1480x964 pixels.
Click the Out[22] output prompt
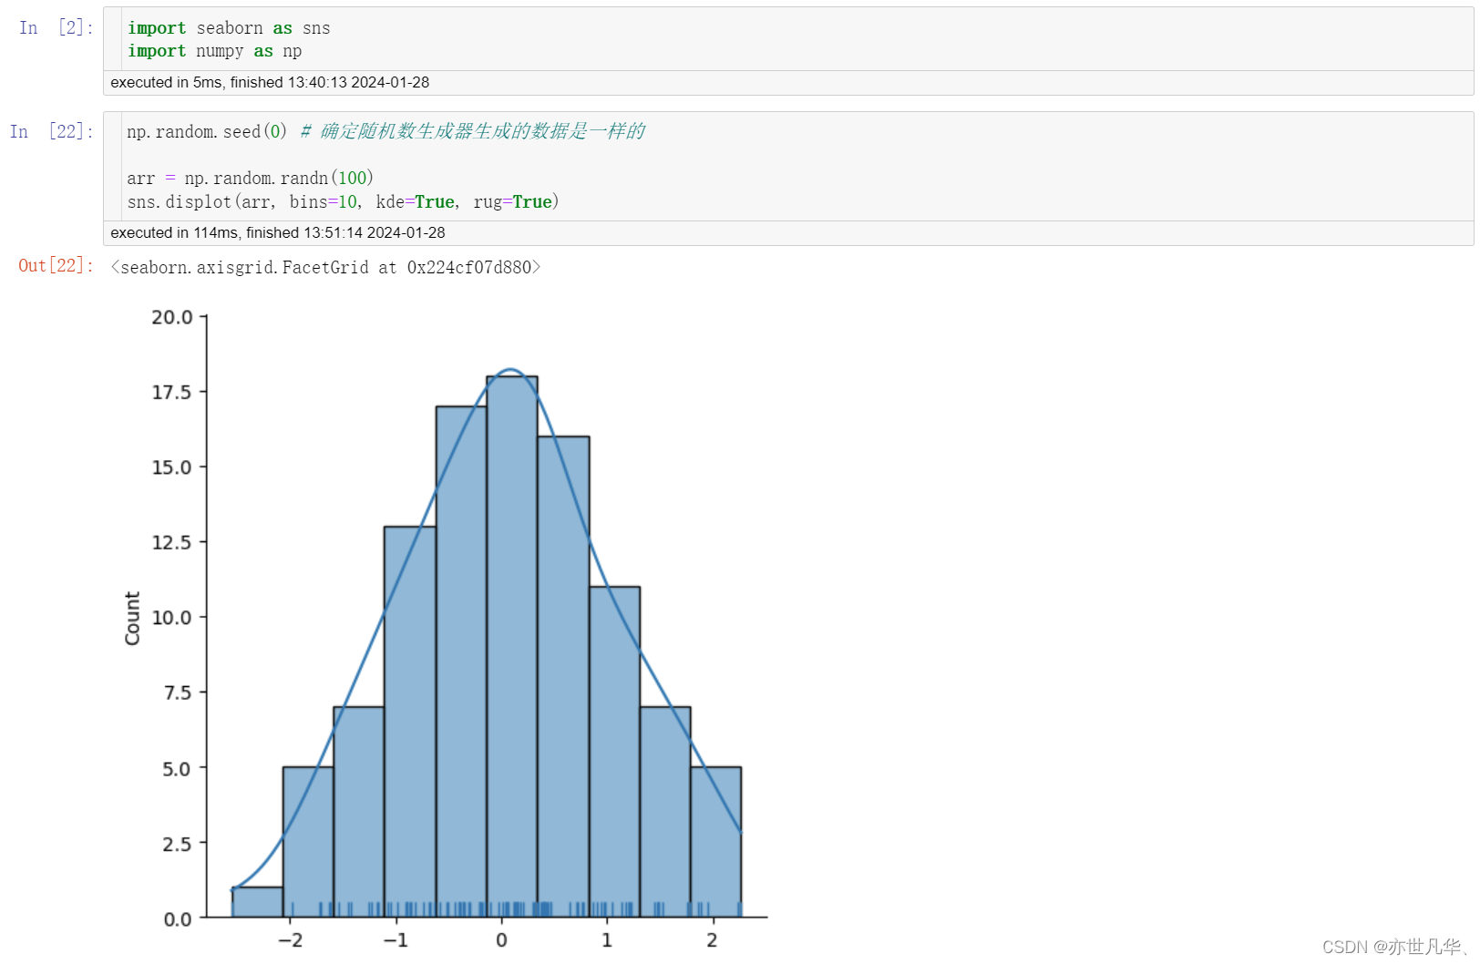57,265
